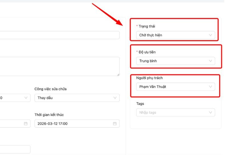Click calendar icon in the left date field

pyautogui.click(x=26, y=124)
